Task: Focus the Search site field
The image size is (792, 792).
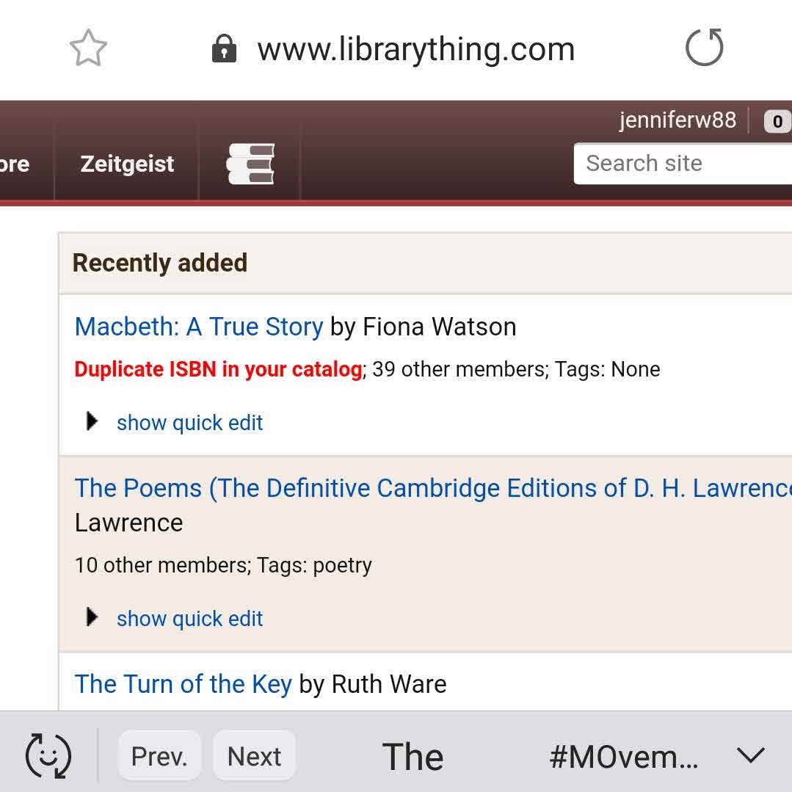Action: 683,163
